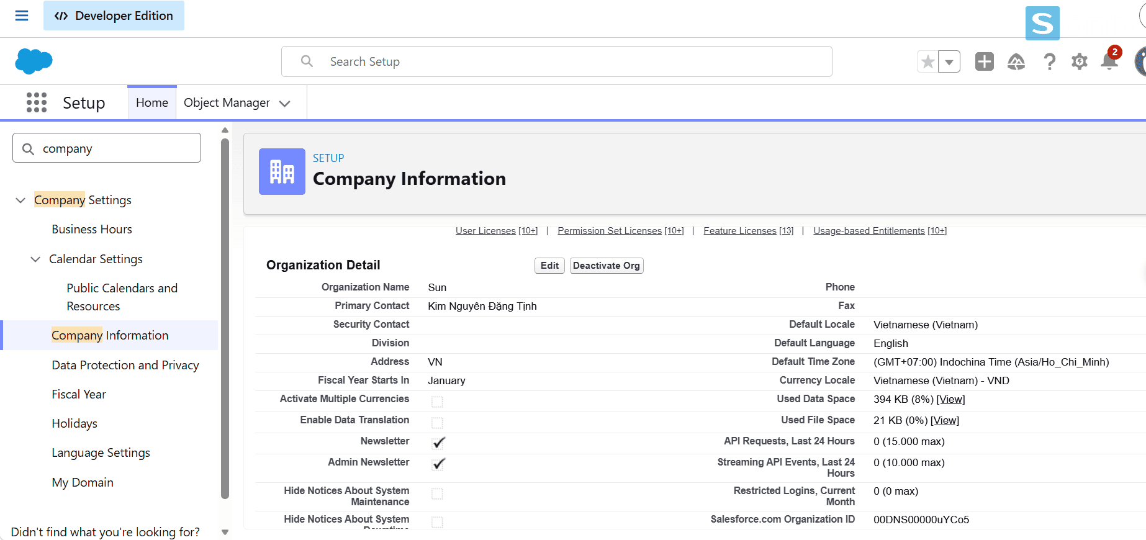Open Language Settings in the sidebar
Screen dimensions: 1146x540
point(101,452)
